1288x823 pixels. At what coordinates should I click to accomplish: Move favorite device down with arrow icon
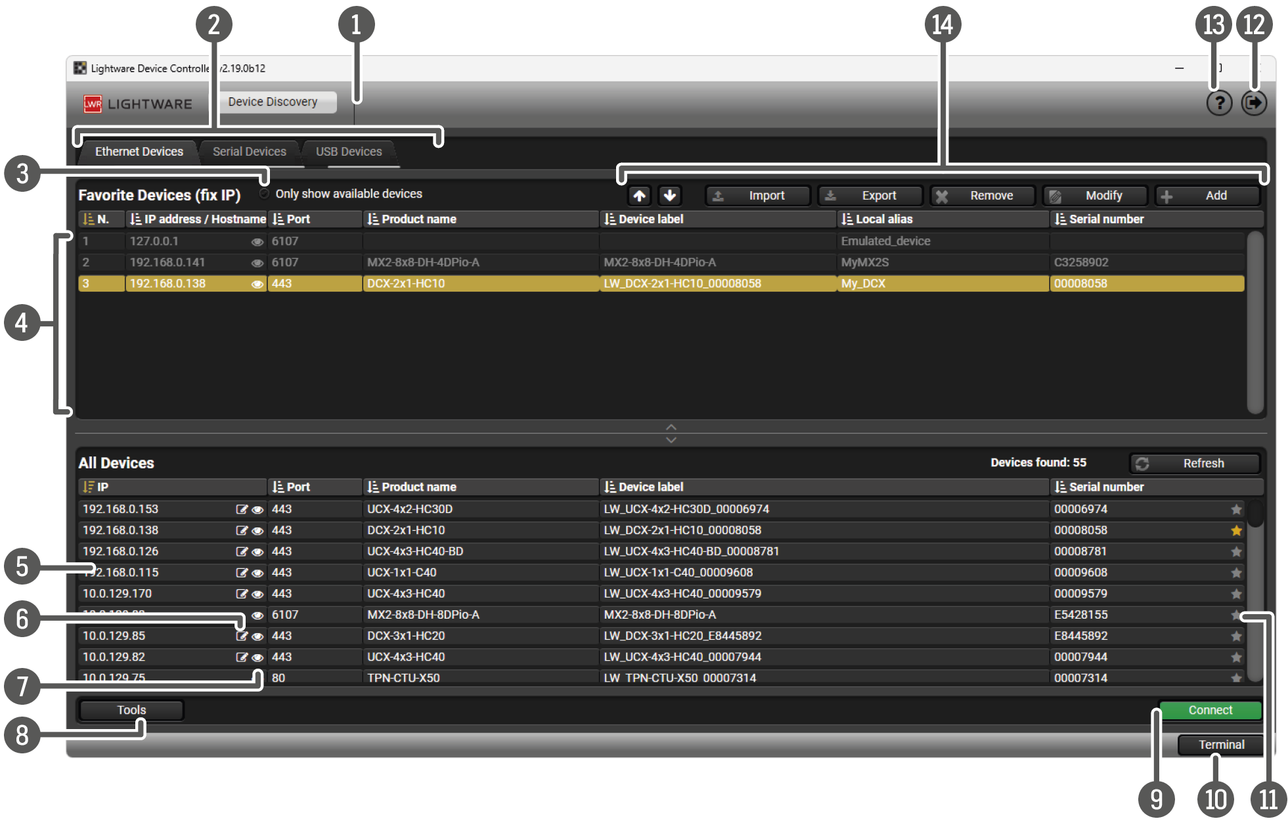coord(669,196)
